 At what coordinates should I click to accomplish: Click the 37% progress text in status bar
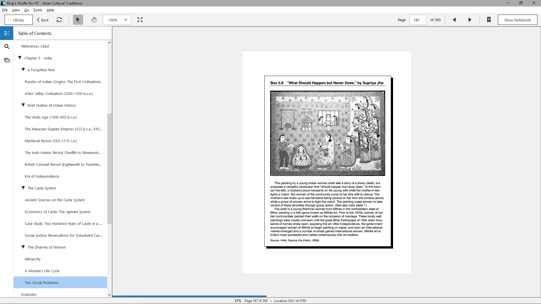coord(238,301)
